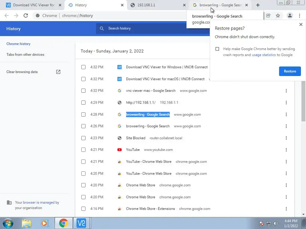Open more actions for http://192.168.1.1/ entry
Screen dimensions: 306x229
pyautogui.click(x=286, y=103)
